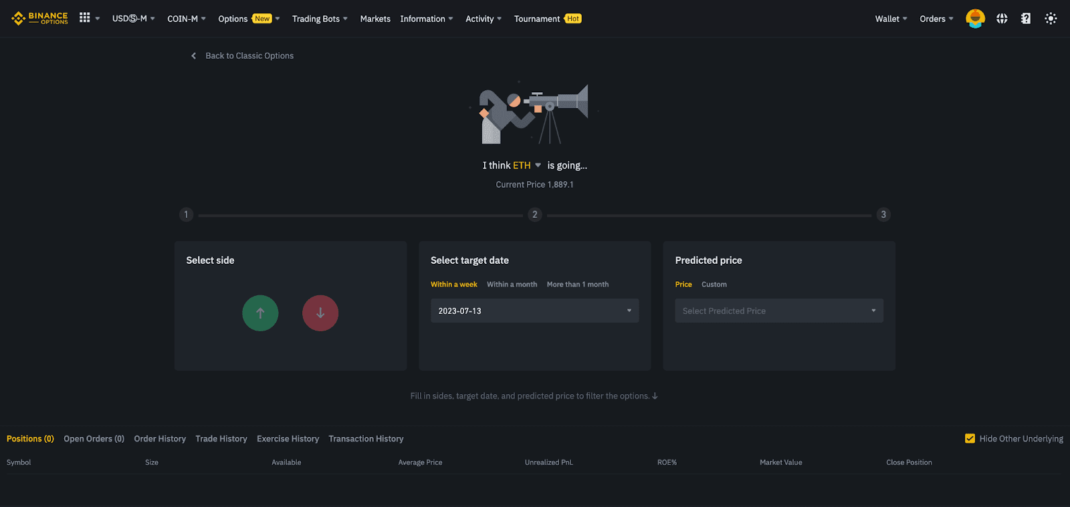The height and width of the screenshot is (507, 1070).
Task: Switch to Order History tab
Action: click(x=160, y=439)
